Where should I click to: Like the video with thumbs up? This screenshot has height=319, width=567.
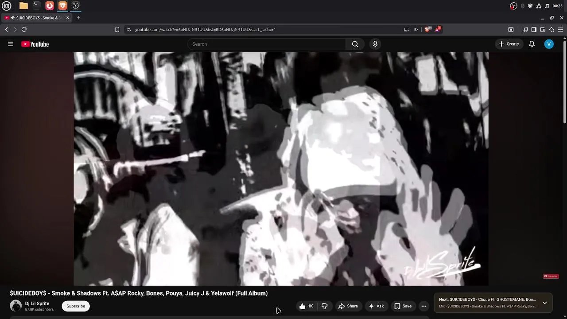306,306
